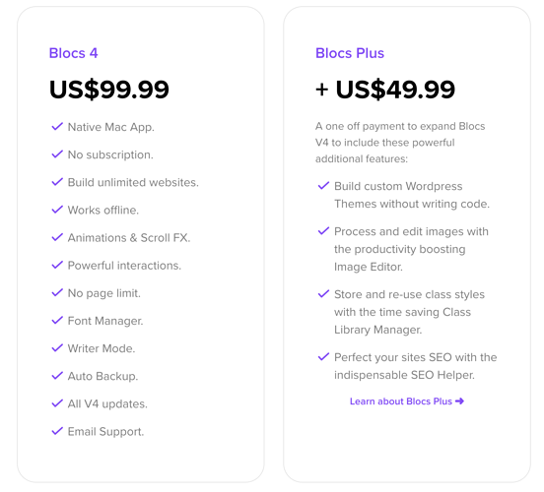Click the checkmark beside Email Support
544x492 pixels.
pos(57,431)
